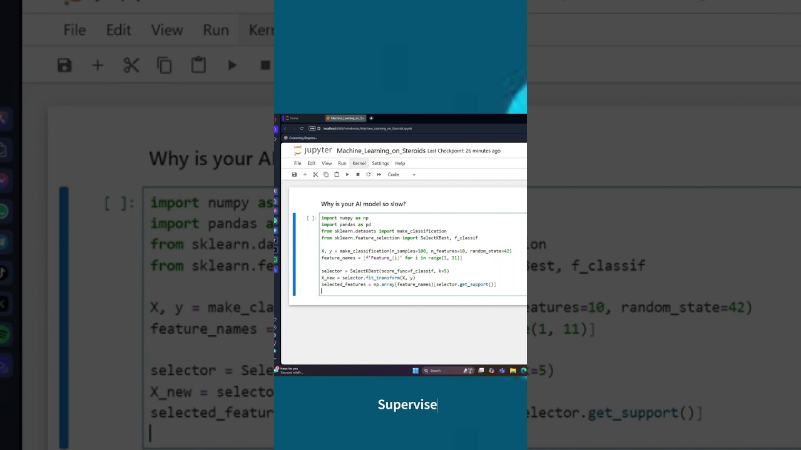
Task: Open the View menu in the centered Jupyter window
Action: click(x=327, y=163)
